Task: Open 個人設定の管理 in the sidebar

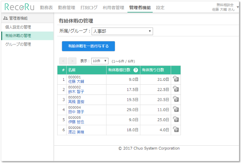Action: point(27,27)
